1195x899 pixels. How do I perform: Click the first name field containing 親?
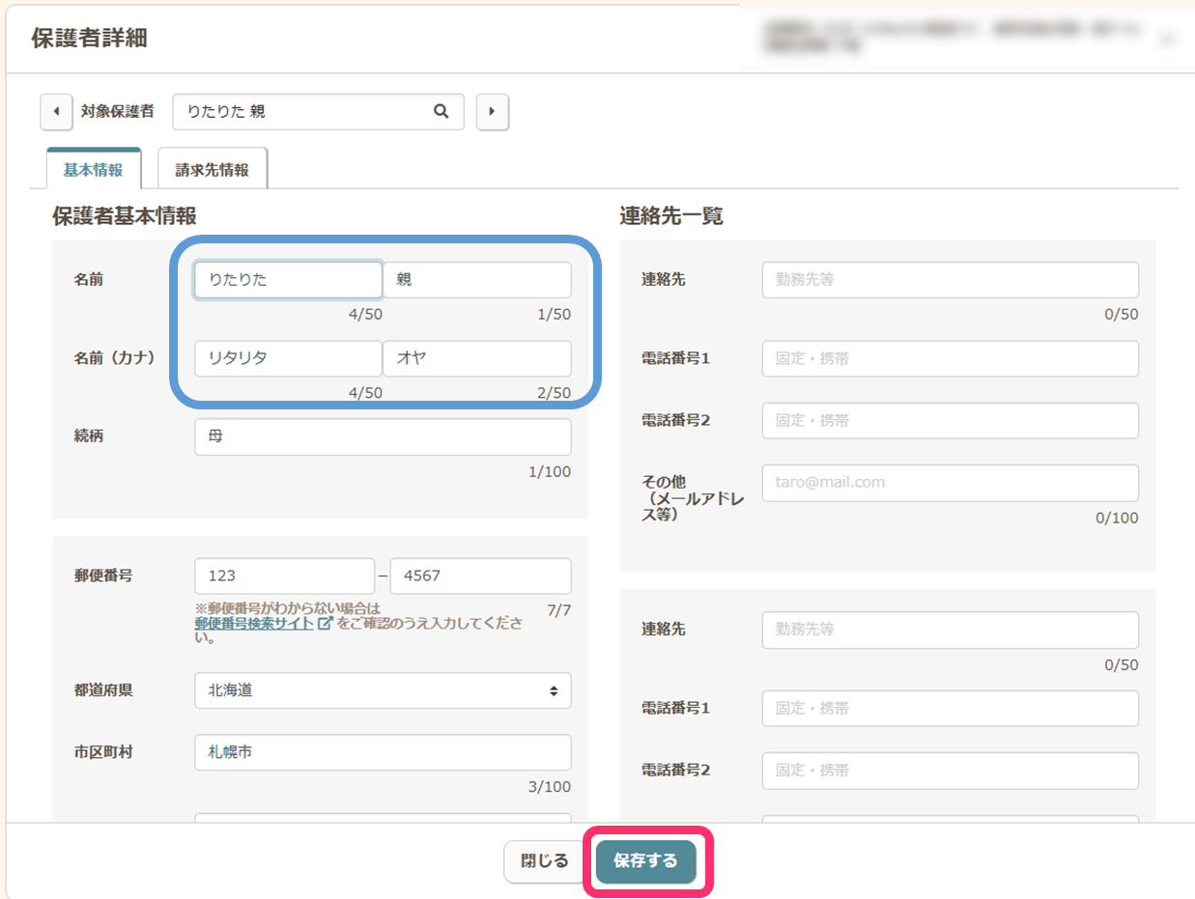coord(477,280)
